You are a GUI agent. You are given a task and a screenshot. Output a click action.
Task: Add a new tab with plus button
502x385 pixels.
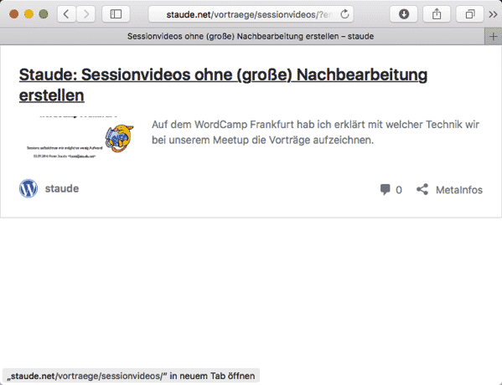(x=494, y=37)
